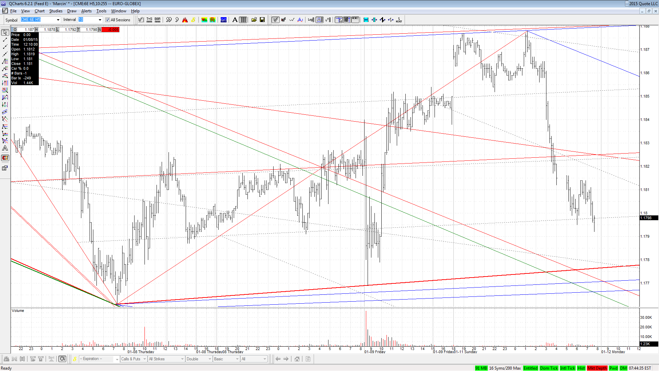Screen dimensions: 659x371
Task: Toggle the Os button in bottom toolbar
Action: (62, 359)
